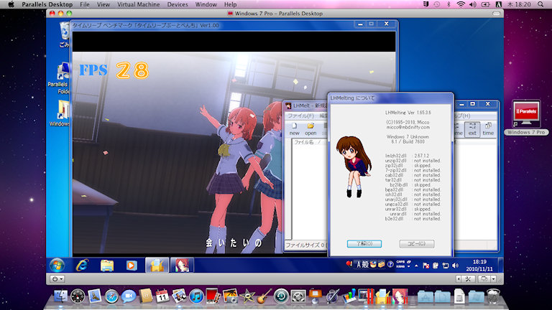Open Internet Explorer from Windows taskbar
552x310 pixels.
tap(82, 265)
